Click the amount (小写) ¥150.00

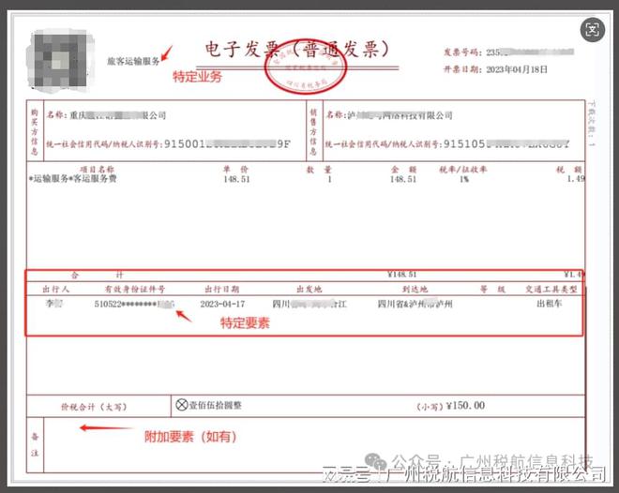[451, 406]
